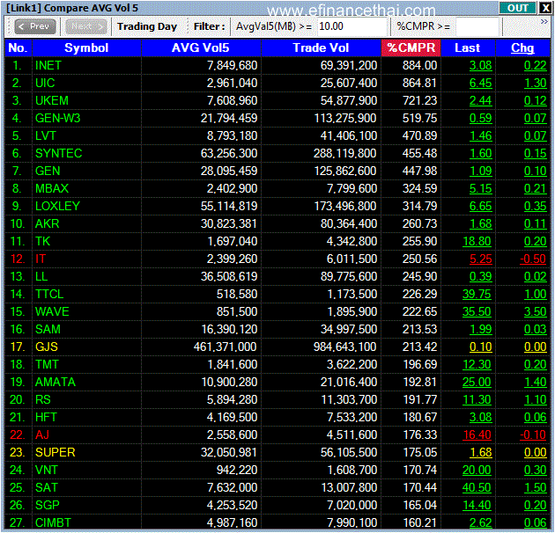Image resolution: width=555 pixels, height=533 pixels.
Task: Click GJS trade volume 984,643,100
Action: coord(345,347)
